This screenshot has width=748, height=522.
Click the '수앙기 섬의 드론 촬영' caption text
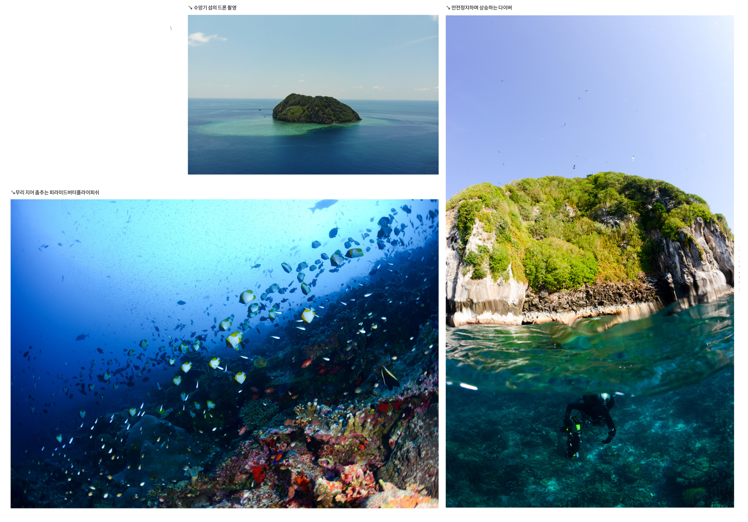point(215,8)
